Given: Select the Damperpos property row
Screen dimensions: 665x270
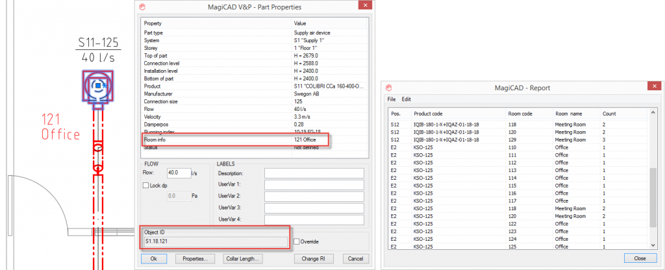Looking at the screenshot, I should 255,124.
